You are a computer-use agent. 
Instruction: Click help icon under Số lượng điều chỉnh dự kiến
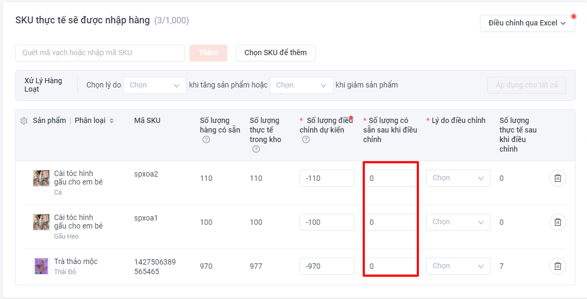click(306, 139)
